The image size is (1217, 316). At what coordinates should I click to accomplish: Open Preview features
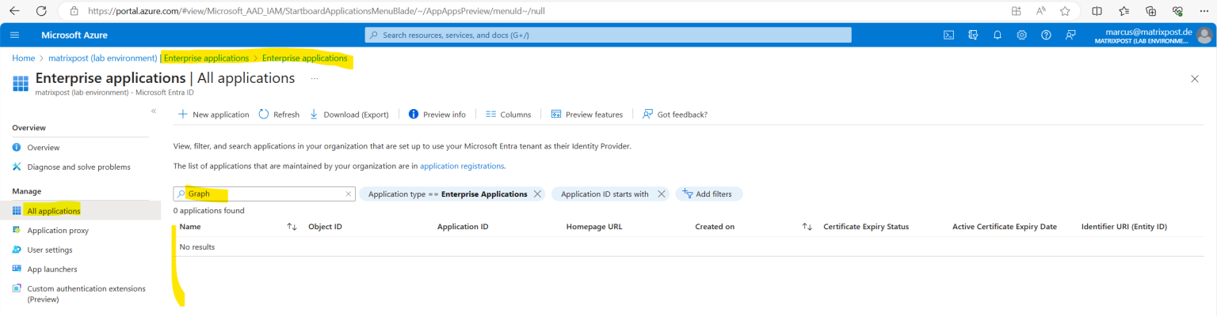pos(586,115)
